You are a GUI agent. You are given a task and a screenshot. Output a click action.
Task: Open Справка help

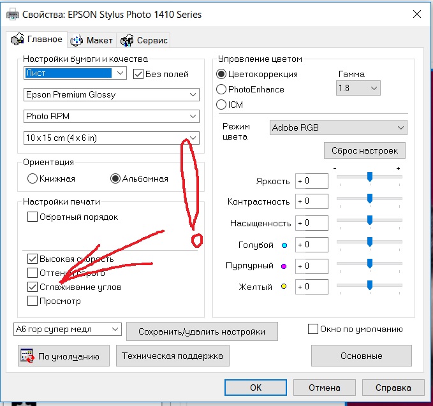tap(393, 388)
